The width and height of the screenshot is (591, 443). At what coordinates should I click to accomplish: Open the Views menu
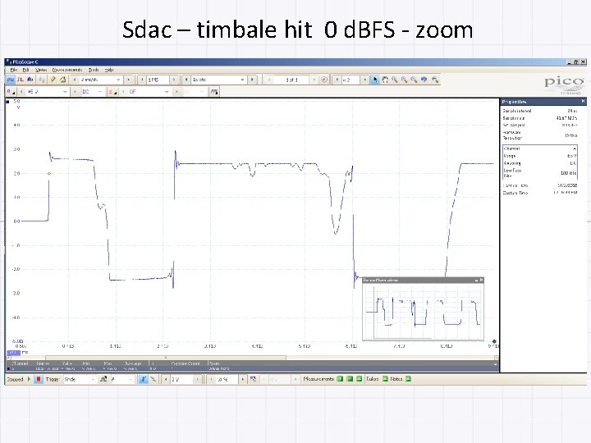[x=41, y=70]
